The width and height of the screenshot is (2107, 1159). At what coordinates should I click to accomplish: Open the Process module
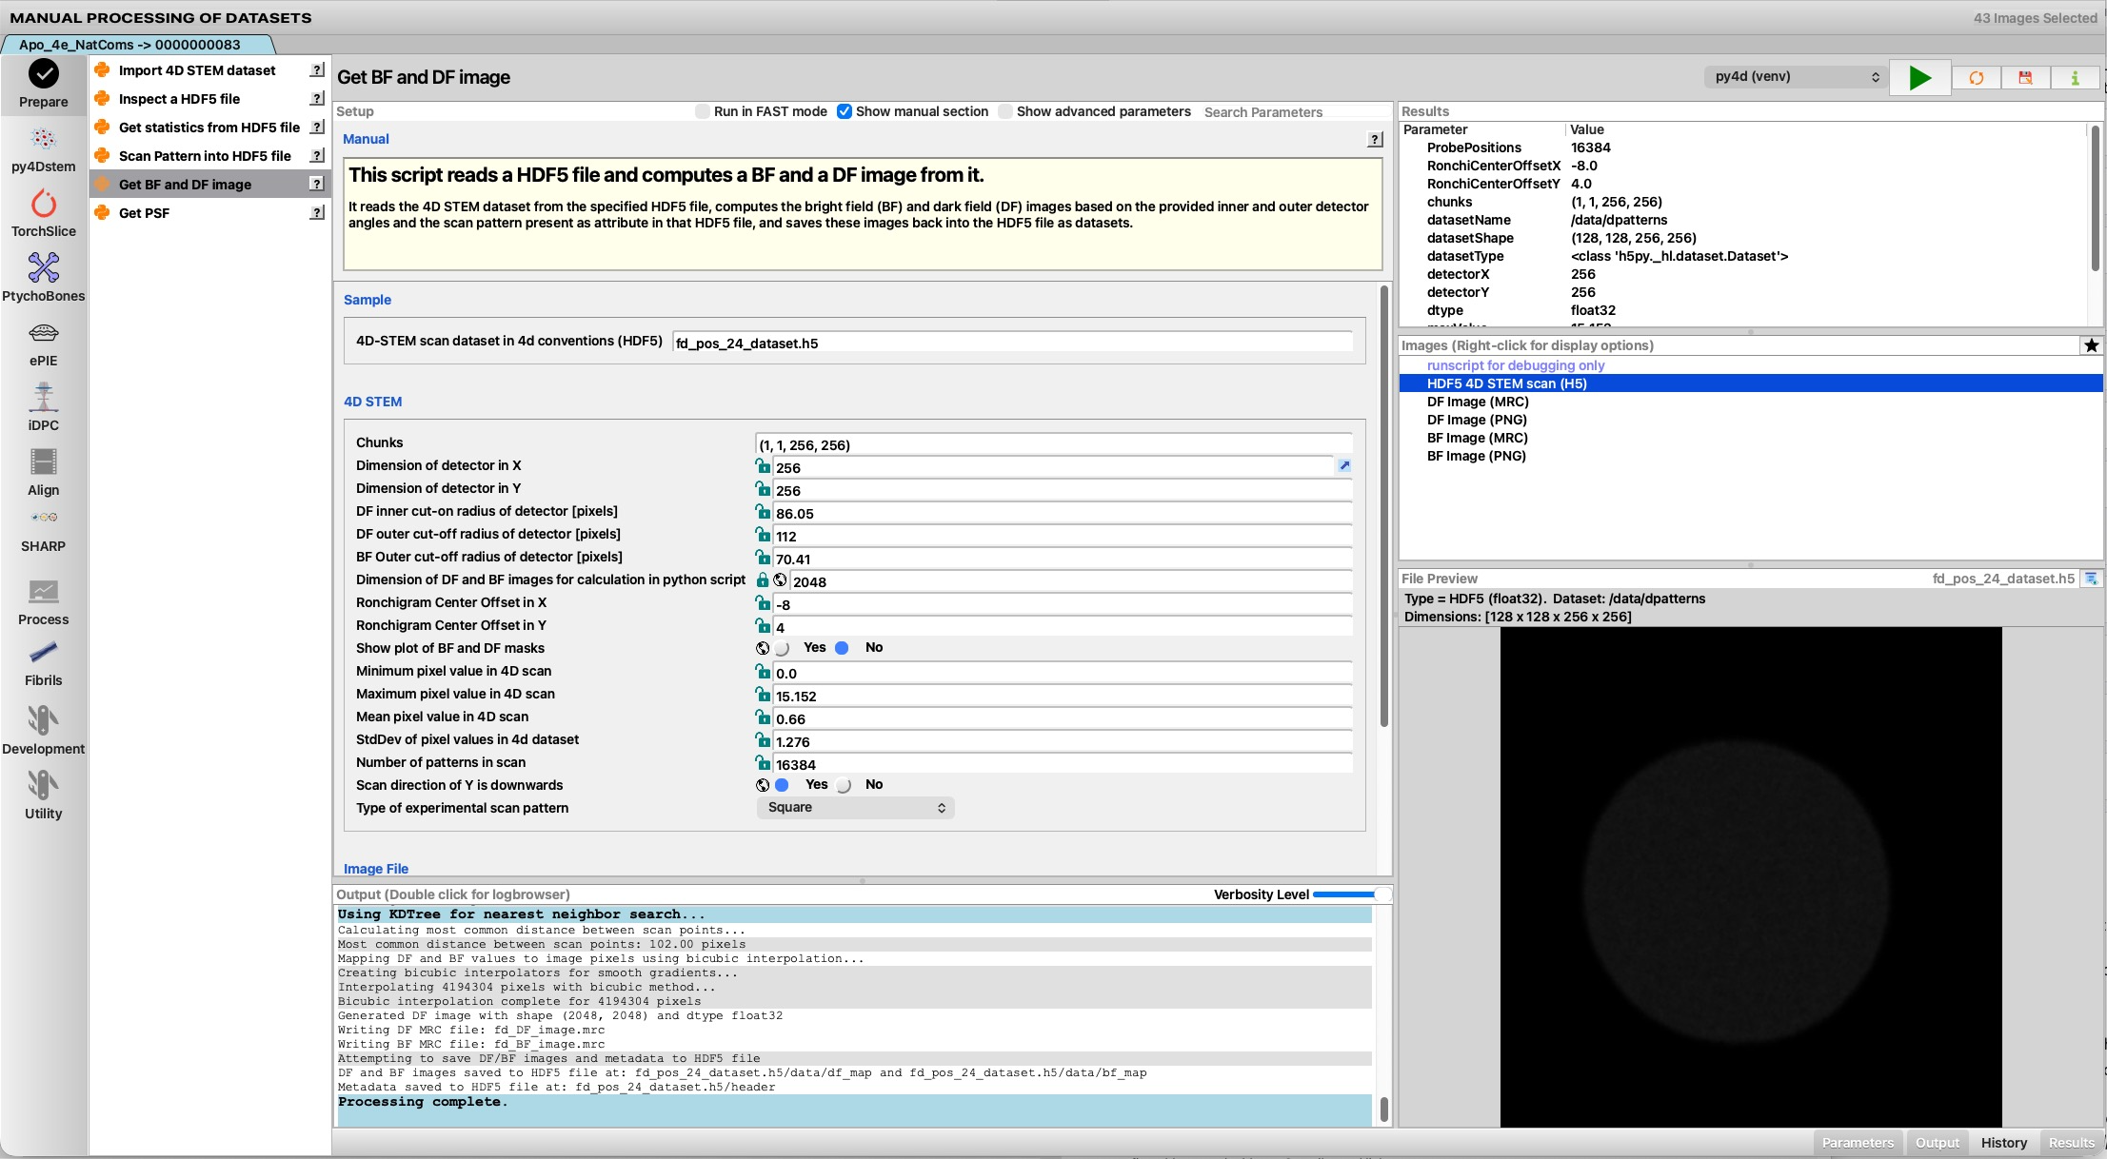coord(44,602)
